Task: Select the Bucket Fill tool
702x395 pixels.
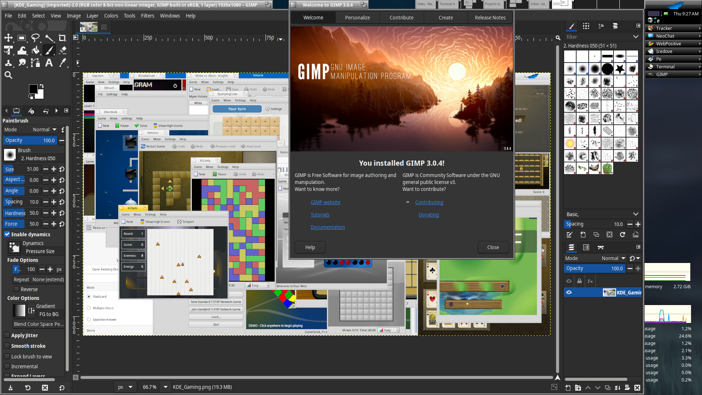Action: tap(35, 50)
